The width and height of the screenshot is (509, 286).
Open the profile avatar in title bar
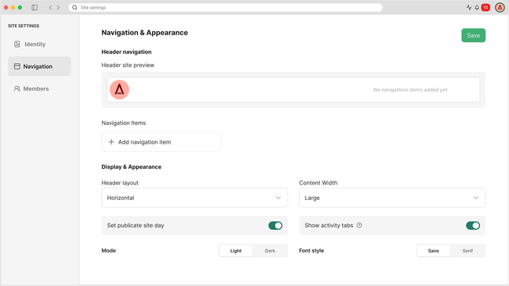500,8
